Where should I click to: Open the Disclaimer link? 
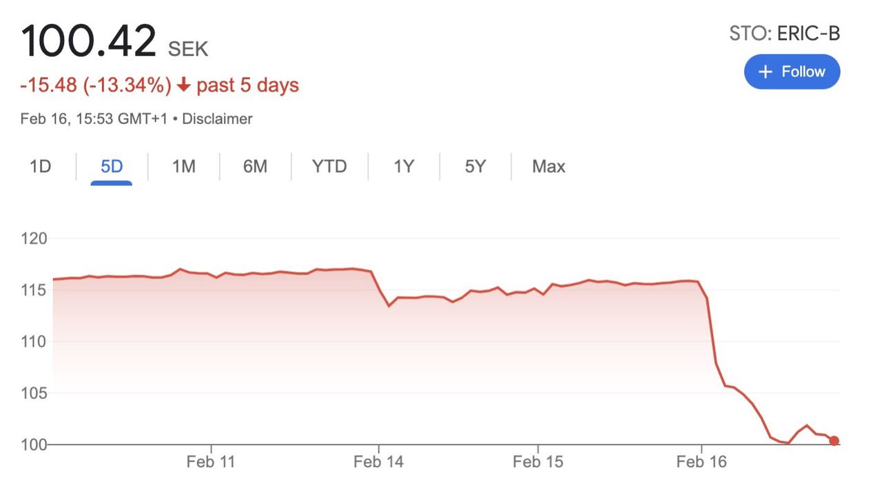click(x=217, y=119)
